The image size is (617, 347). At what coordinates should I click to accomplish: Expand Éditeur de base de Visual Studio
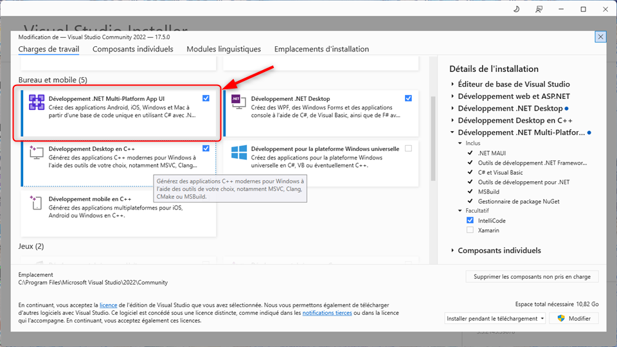pos(452,84)
